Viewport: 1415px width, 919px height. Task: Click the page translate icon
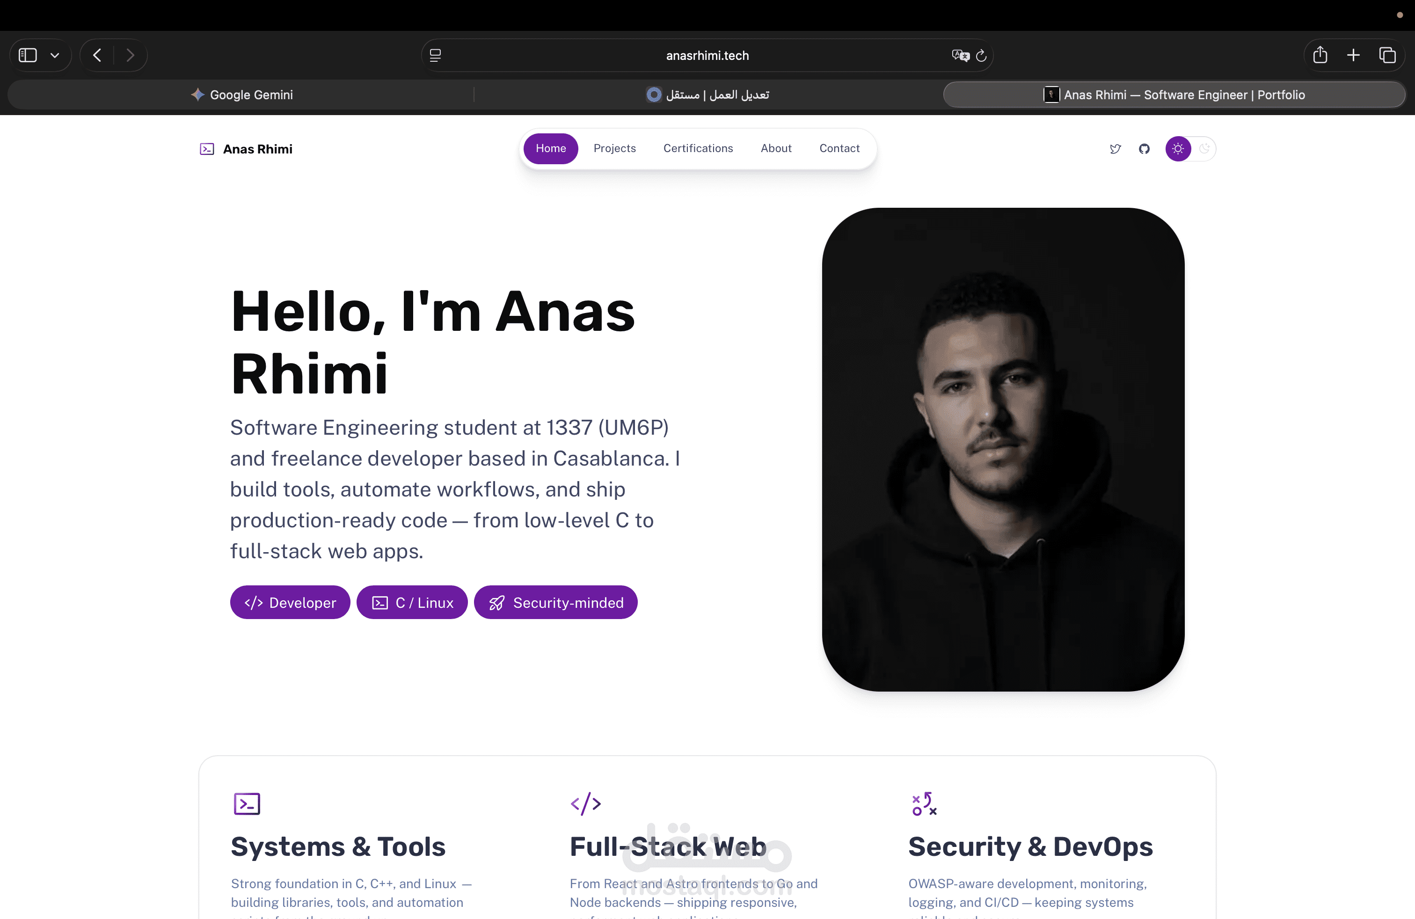pyautogui.click(x=960, y=55)
